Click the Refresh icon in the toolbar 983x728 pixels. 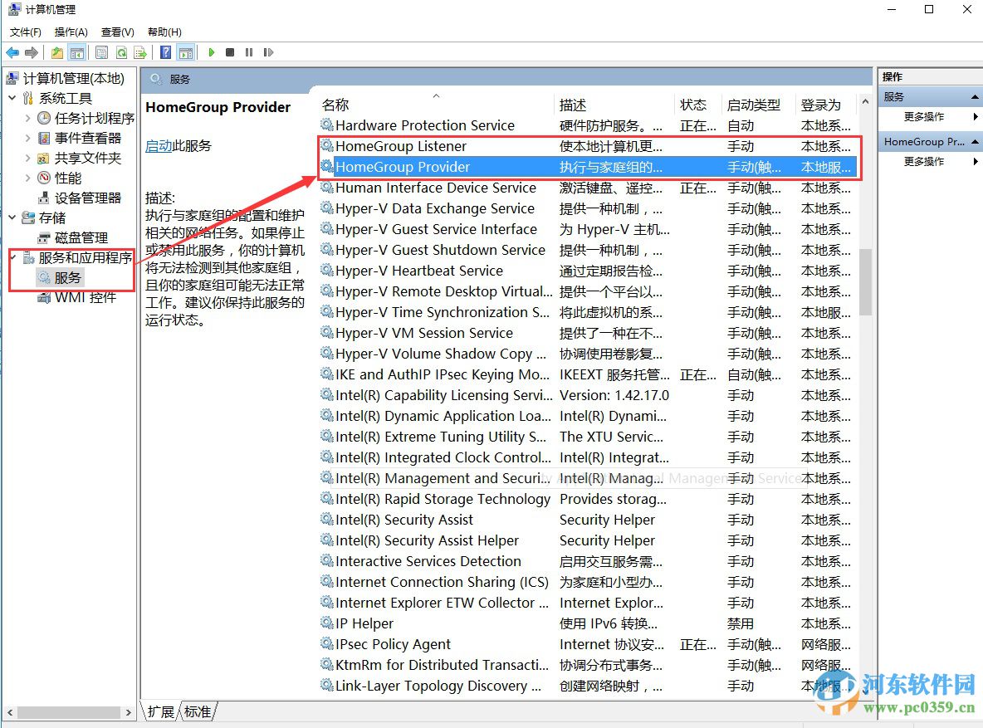point(121,52)
